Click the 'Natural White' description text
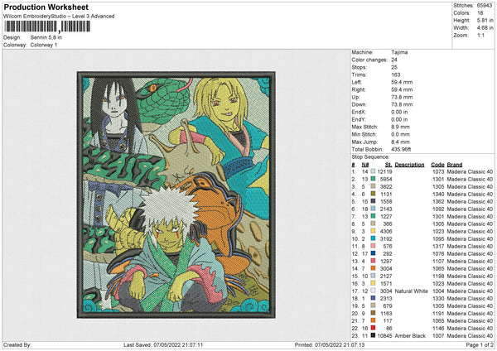497x351 pixels. pyautogui.click(x=411, y=291)
